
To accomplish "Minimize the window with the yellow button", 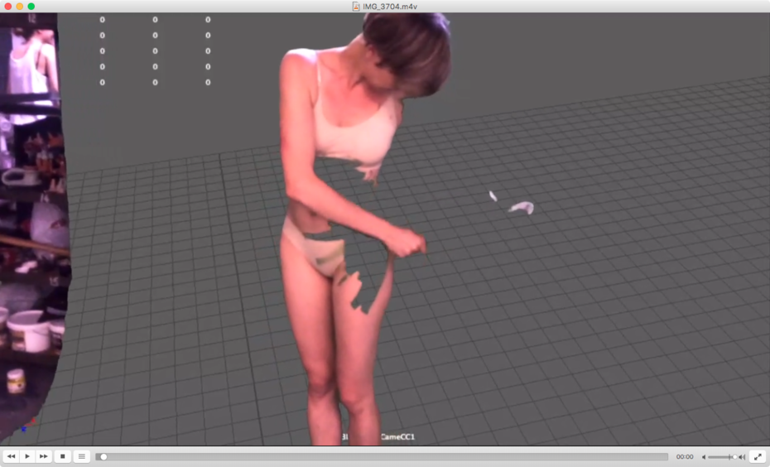I will click(x=20, y=7).
